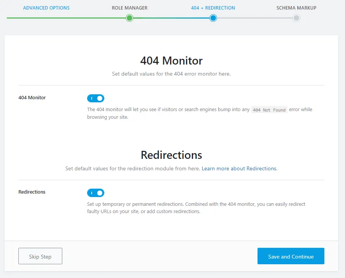Click the blue 404 + Redirection step circle
The image size is (345, 278).
coord(213,18)
